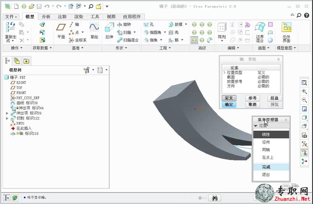Switch to the 工具 ribbon tab

(x=95, y=17)
